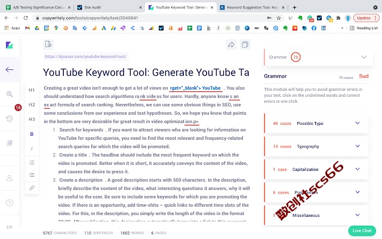
Task: Apply H2 heading format
Action: [32, 105]
